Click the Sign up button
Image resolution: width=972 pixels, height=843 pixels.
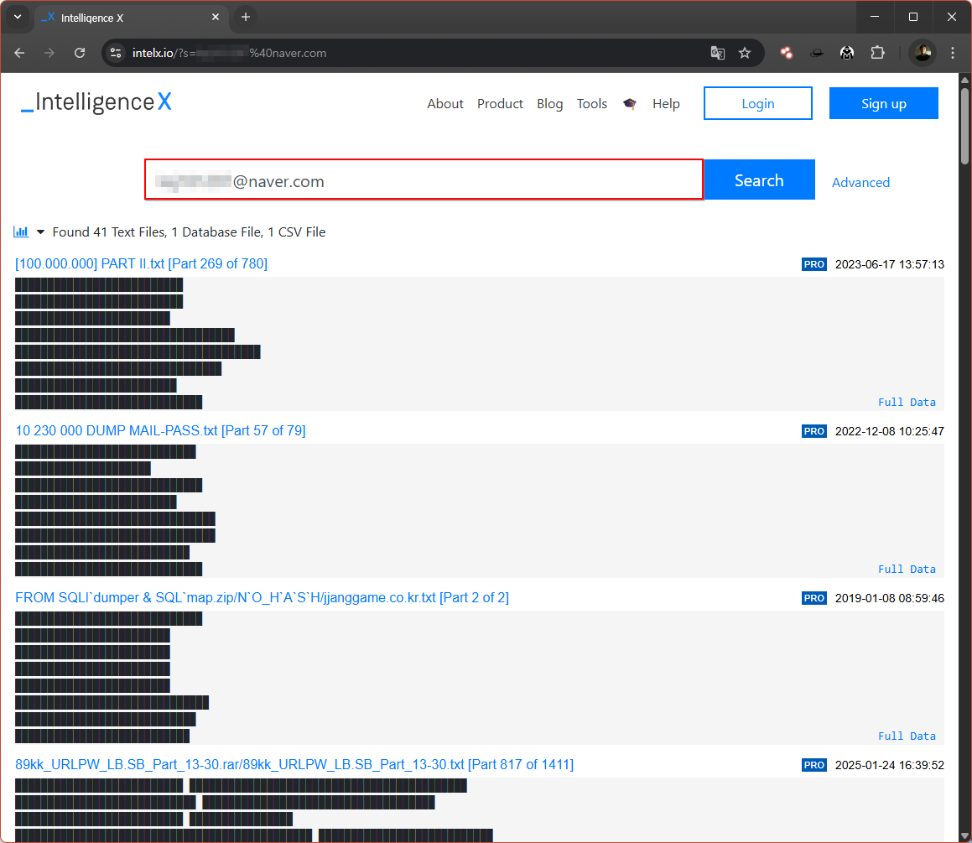tap(883, 103)
